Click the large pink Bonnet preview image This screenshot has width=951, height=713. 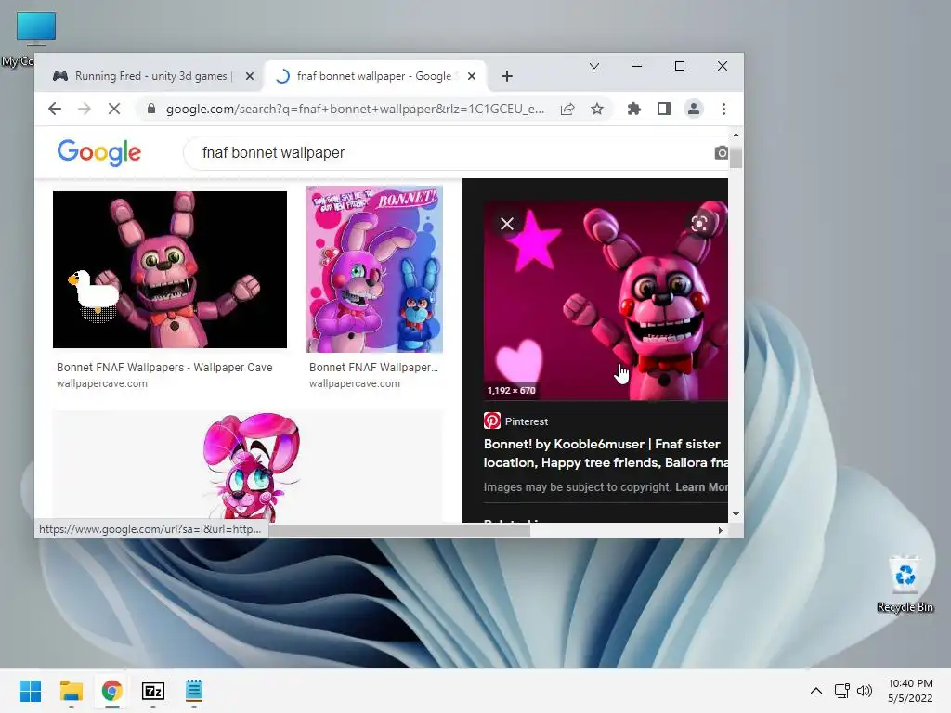[606, 301]
